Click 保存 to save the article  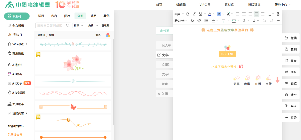coord(291,61)
